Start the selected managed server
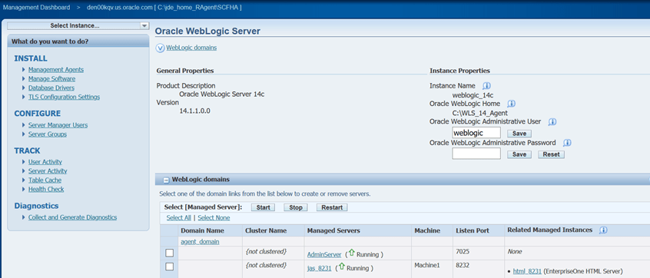The image size is (650, 278). pos(264,207)
